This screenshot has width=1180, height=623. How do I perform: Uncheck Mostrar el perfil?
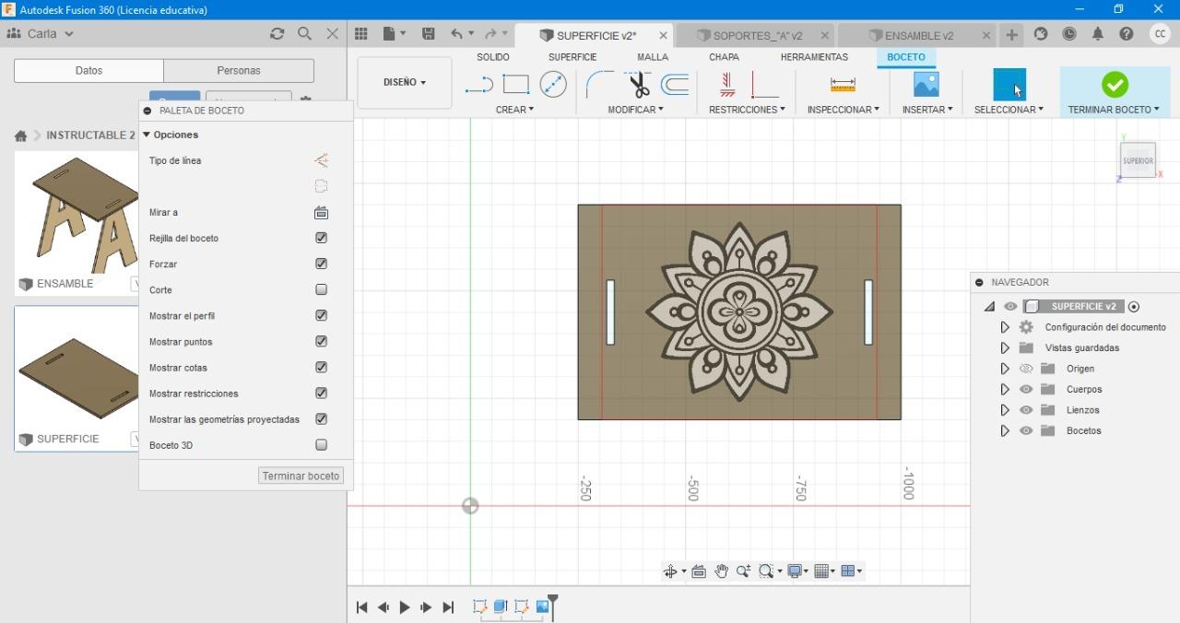pos(321,315)
